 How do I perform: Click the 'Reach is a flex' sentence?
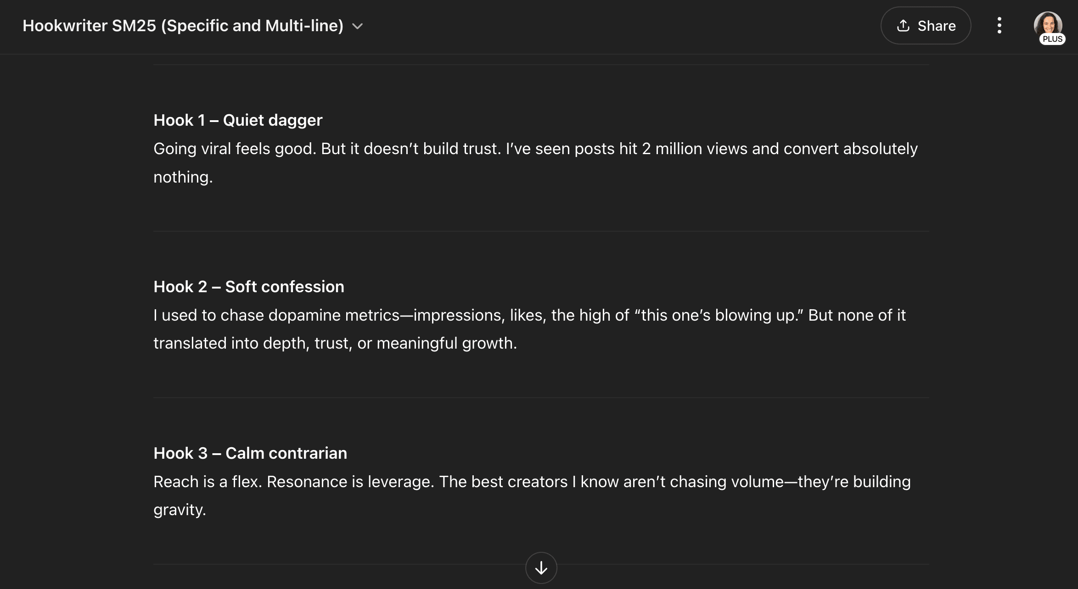[x=208, y=482]
